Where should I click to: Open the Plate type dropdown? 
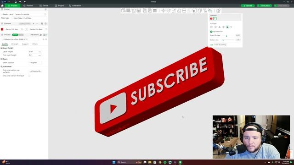point(29,18)
